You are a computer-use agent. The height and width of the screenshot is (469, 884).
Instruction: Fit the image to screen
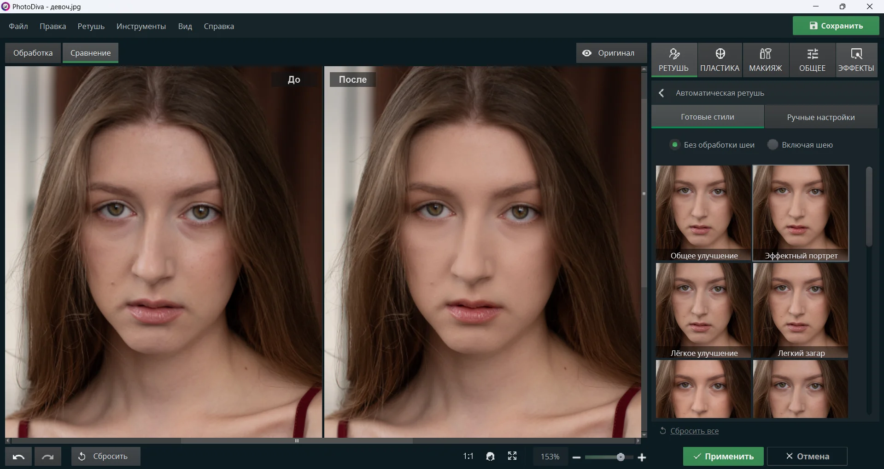512,456
